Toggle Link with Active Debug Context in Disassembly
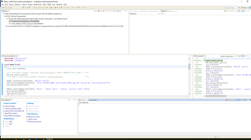The width and height of the screenshot is (251, 140). [x=241, y=56]
